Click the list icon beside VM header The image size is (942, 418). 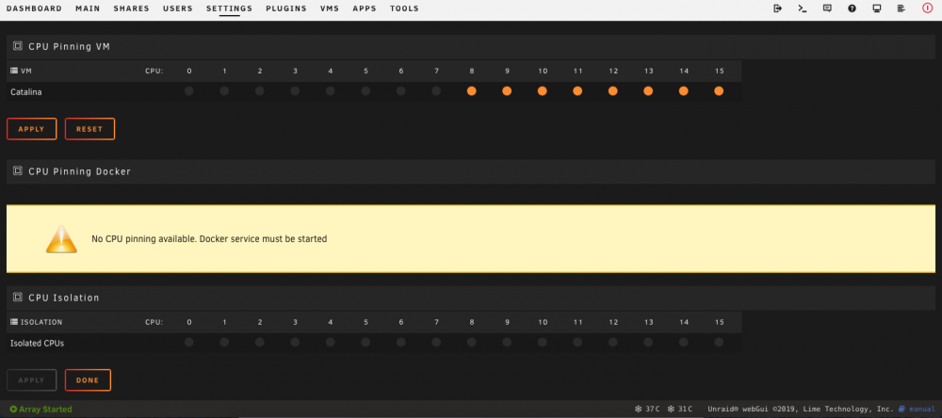click(x=14, y=71)
